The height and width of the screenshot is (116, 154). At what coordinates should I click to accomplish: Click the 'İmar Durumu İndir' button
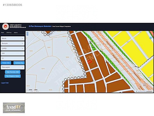13,72
